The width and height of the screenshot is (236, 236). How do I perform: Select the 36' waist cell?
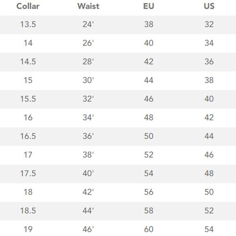click(88, 136)
